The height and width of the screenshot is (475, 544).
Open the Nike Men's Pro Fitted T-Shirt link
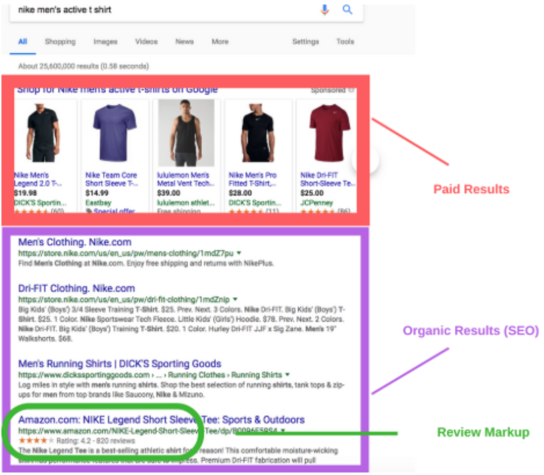coord(253,179)
